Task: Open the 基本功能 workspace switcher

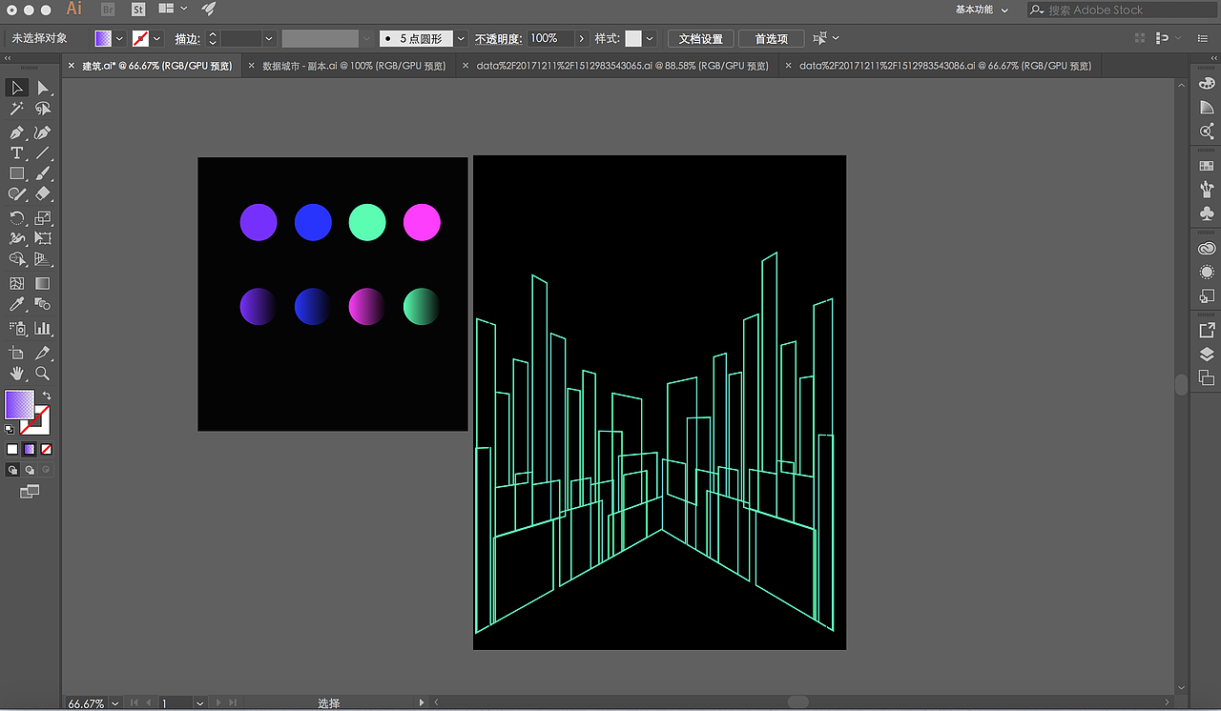Action: (x=982, y=10)
